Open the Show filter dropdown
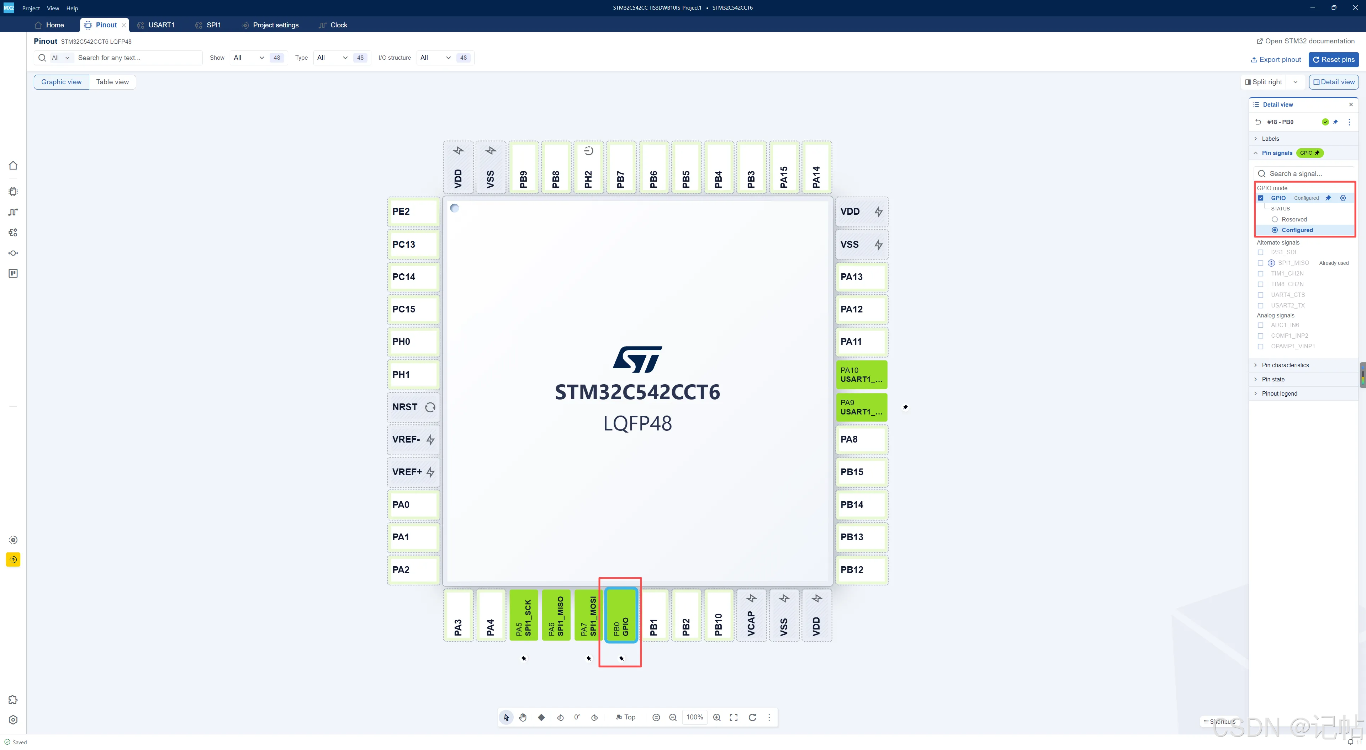 (x=249, y=58)
